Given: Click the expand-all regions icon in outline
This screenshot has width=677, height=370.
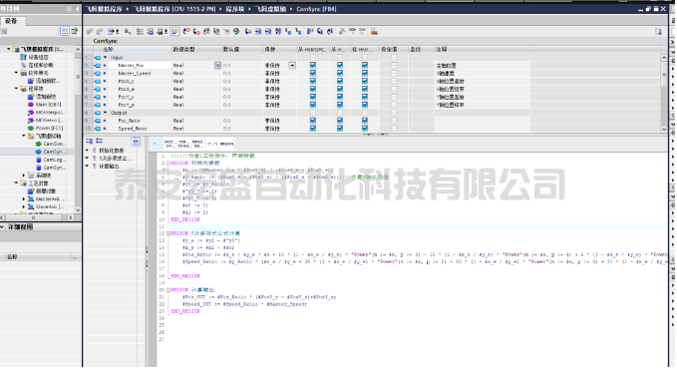Looking at the screenshot, I should coord(89,142).
